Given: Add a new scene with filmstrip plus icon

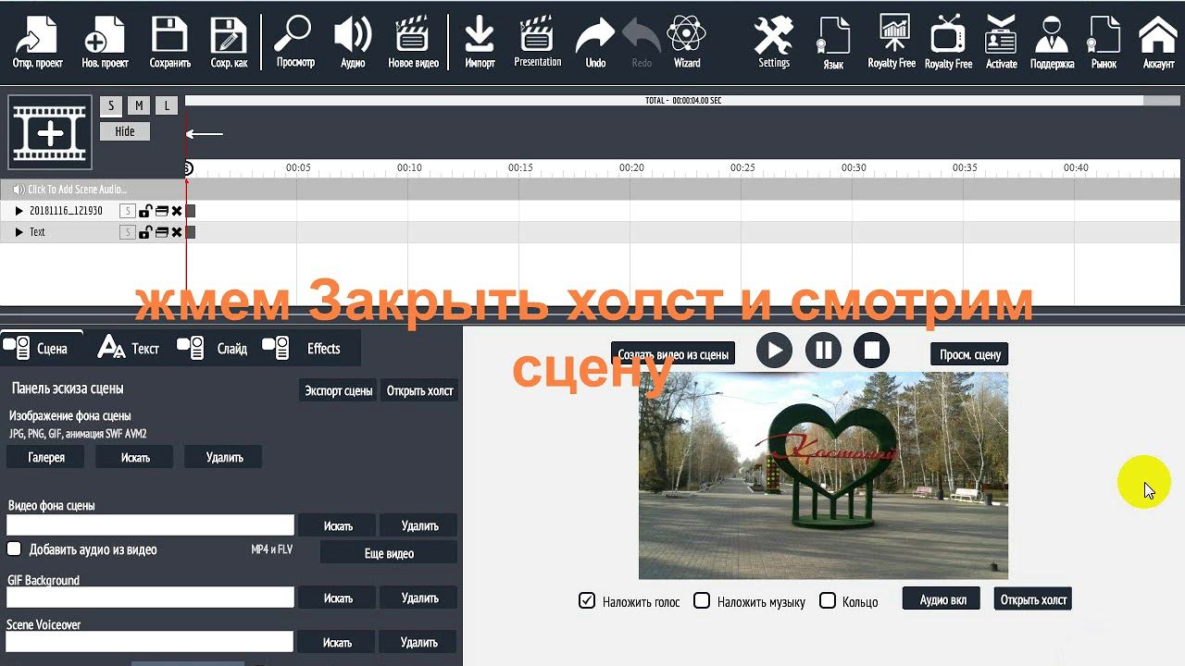Looking at the screenshot, I should coord(50,133).
